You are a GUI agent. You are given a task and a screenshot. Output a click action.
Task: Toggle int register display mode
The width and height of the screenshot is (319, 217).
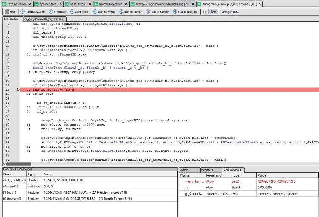(x=204, y=12)
